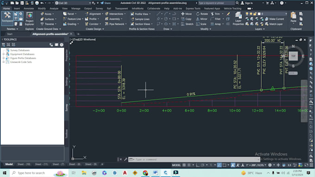Open the Civil 3D workspace dropdown
Screen dimensions: 315x177
point(73,3)
